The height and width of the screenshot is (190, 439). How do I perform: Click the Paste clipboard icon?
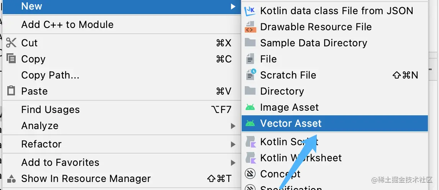click(x=11, y=91)
